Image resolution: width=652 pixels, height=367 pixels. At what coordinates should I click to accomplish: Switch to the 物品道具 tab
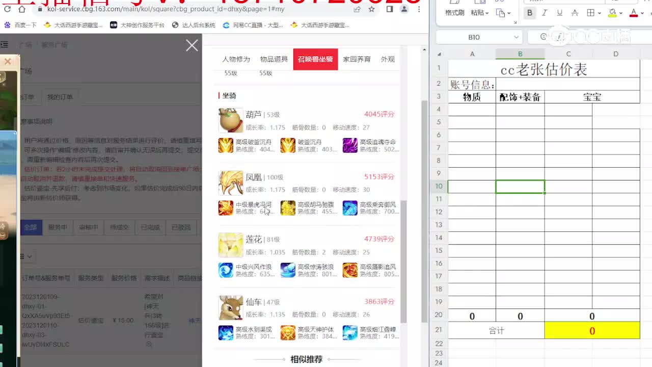pyautogui.click(x=274, y=59)
